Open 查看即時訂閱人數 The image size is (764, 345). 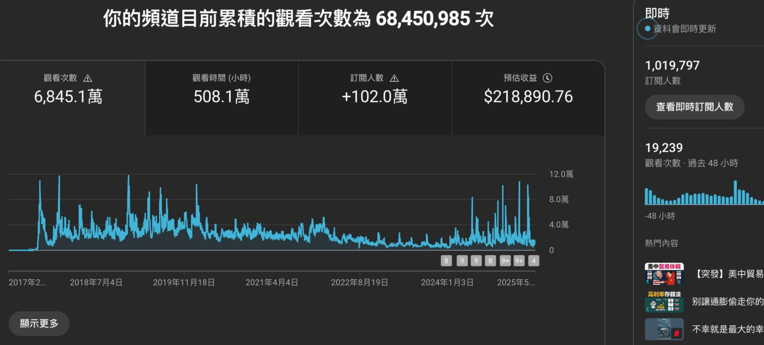[695, 107]
